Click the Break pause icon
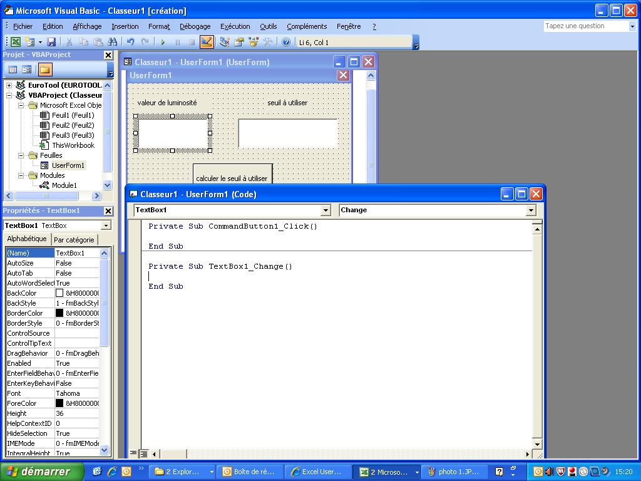The height and width of the screenshot is (481, 641). click(x=177, y=42)
